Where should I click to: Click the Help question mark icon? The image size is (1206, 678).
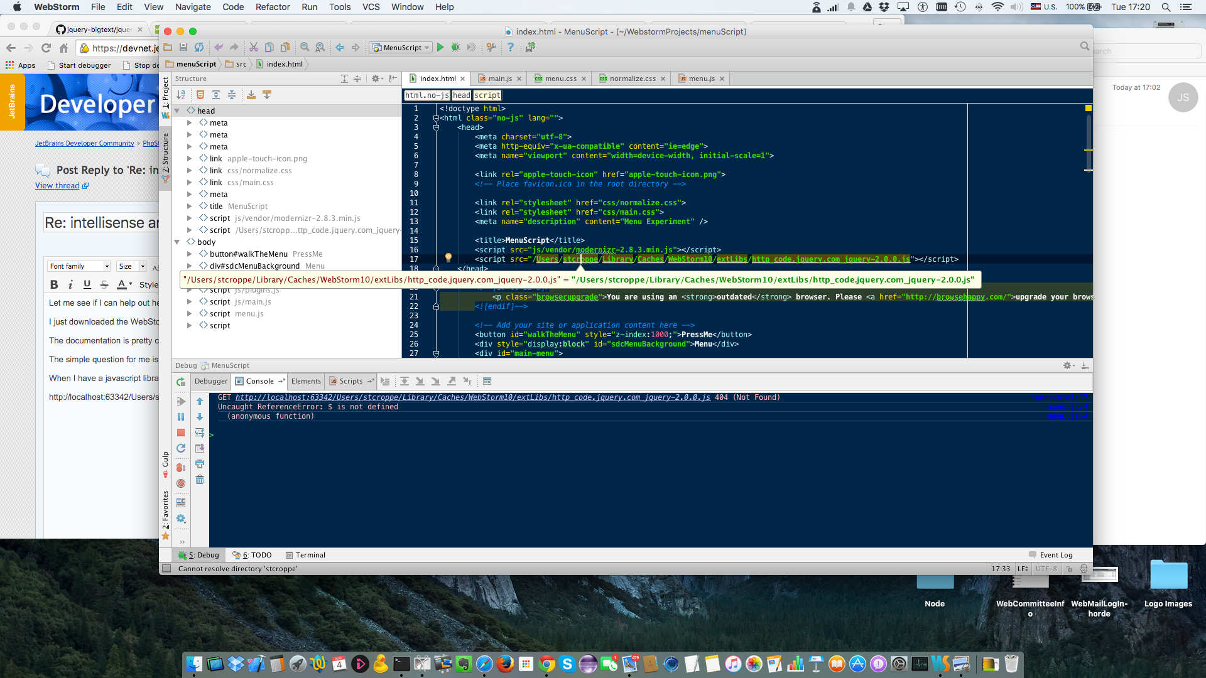[511, 47]
